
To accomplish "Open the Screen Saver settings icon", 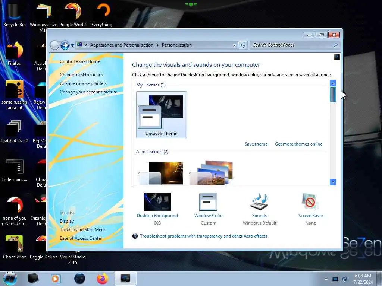I will tap(310, 201).
